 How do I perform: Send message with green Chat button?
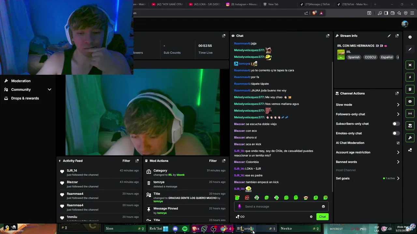322,217
